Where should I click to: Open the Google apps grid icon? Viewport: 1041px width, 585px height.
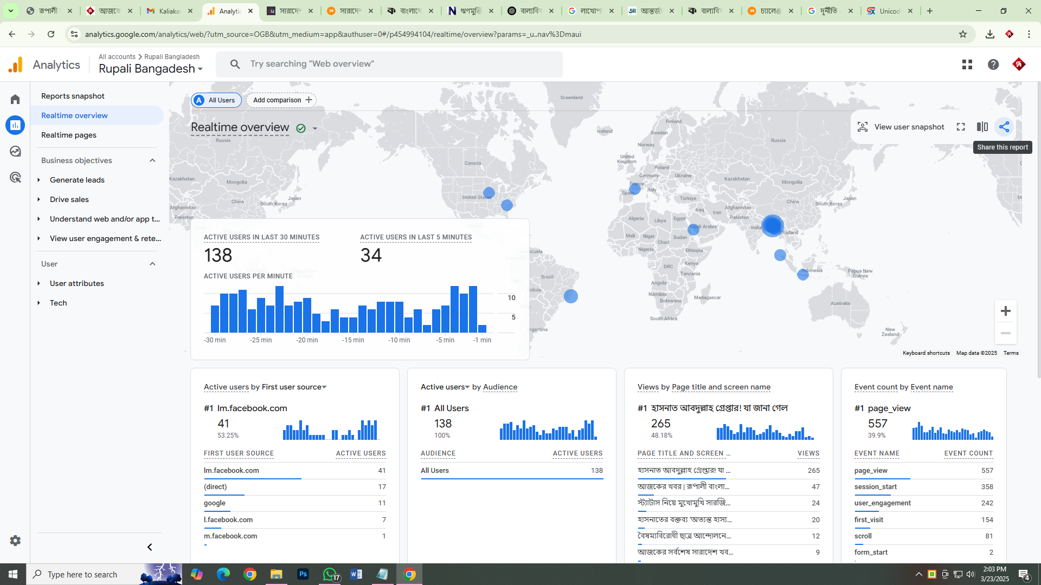967,64
